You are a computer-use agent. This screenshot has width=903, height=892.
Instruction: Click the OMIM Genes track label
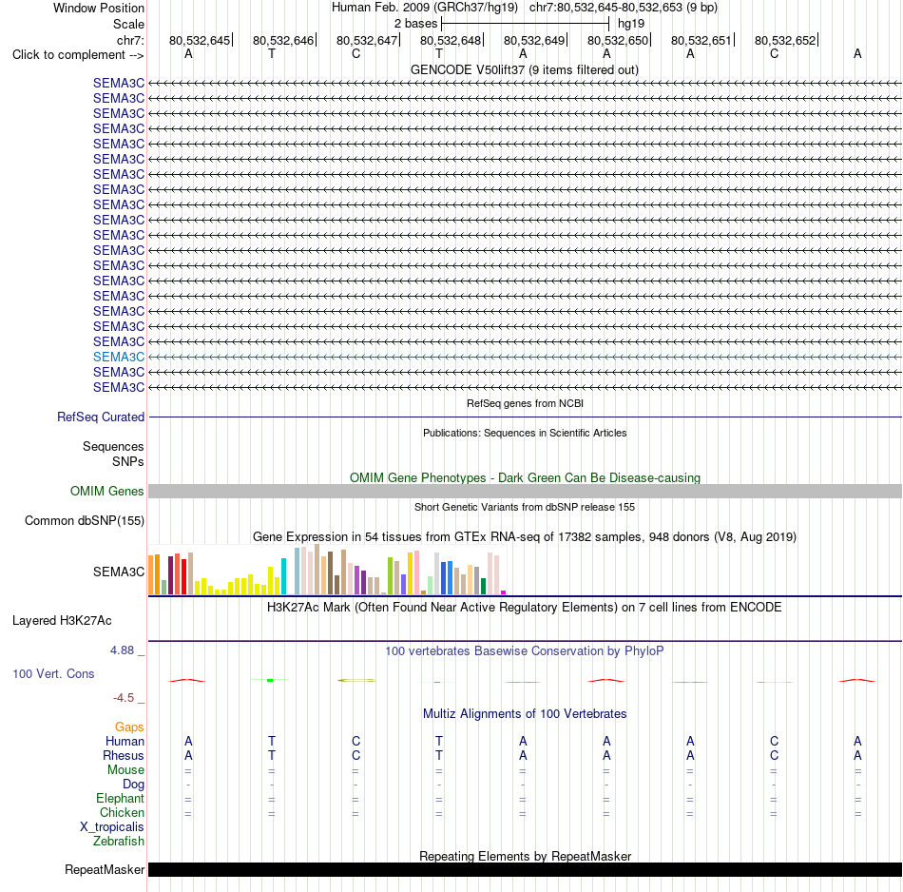point(106,491)
